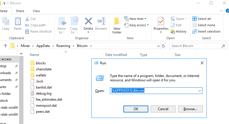This screenshot has width=229, height=124.
Task: Expand the Run Open combo dropdown
Action: (x=200, y=91)
